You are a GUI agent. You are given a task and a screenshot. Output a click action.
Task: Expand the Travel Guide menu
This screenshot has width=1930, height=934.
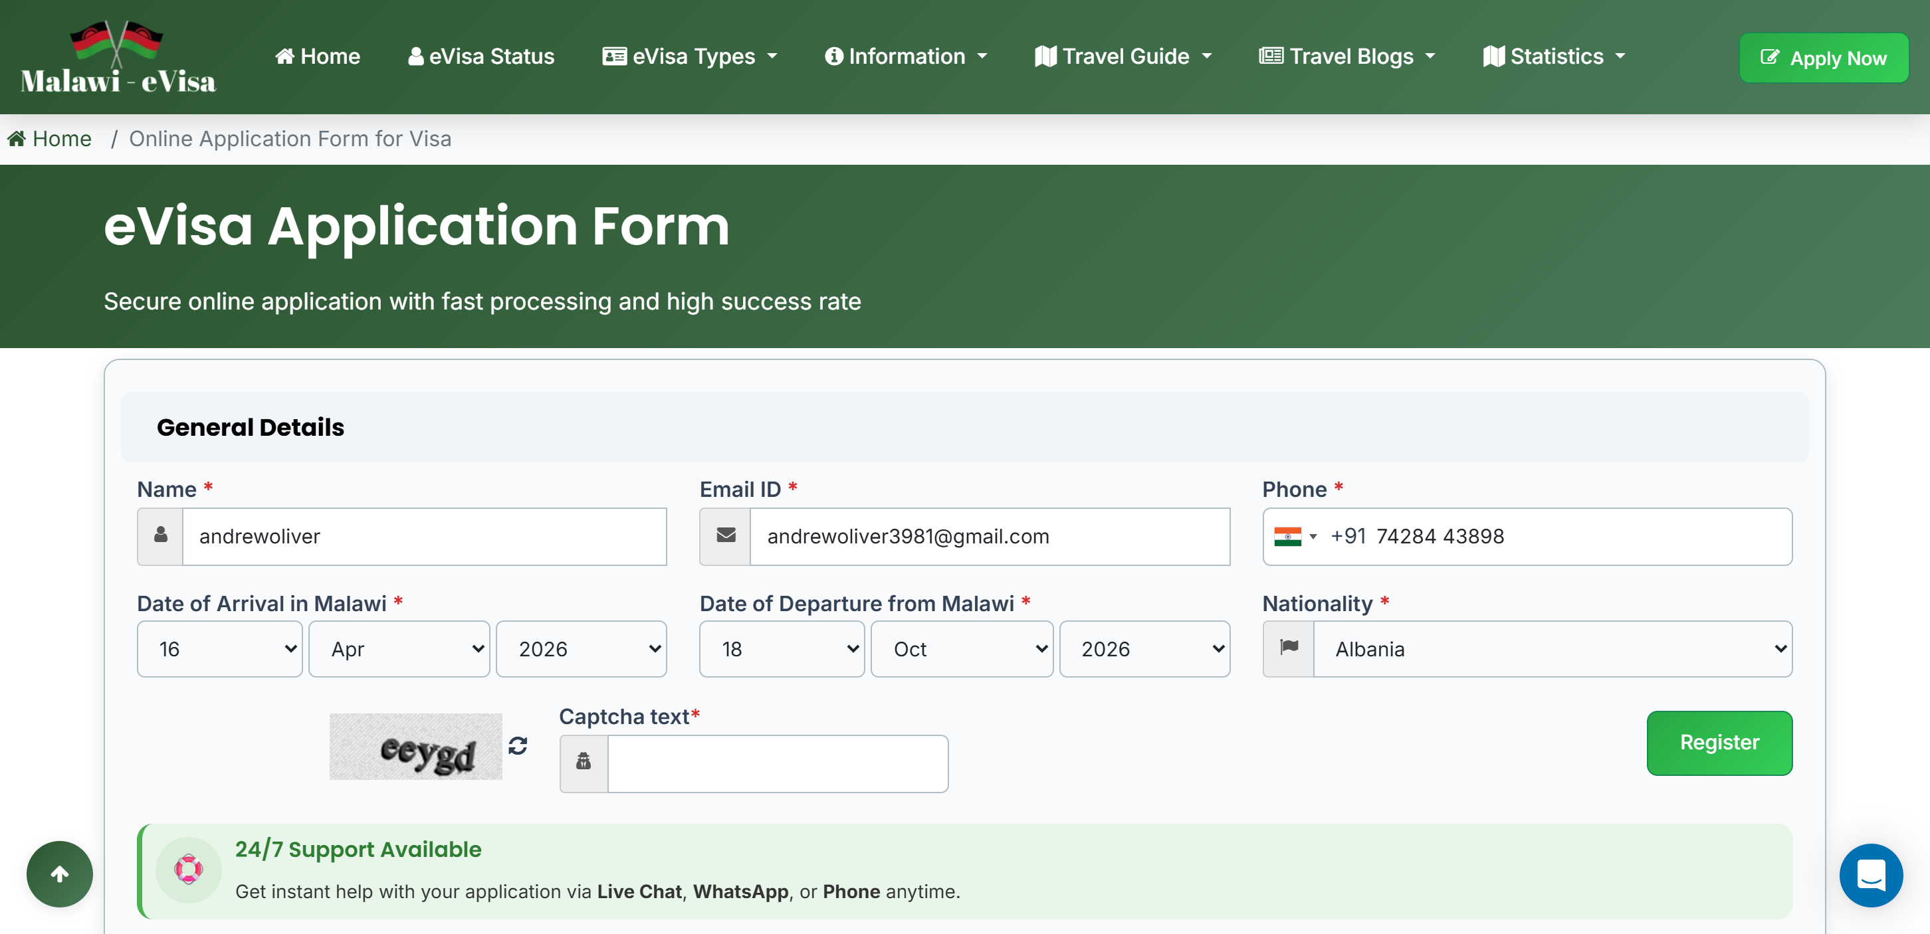[x=1123, y=56]
